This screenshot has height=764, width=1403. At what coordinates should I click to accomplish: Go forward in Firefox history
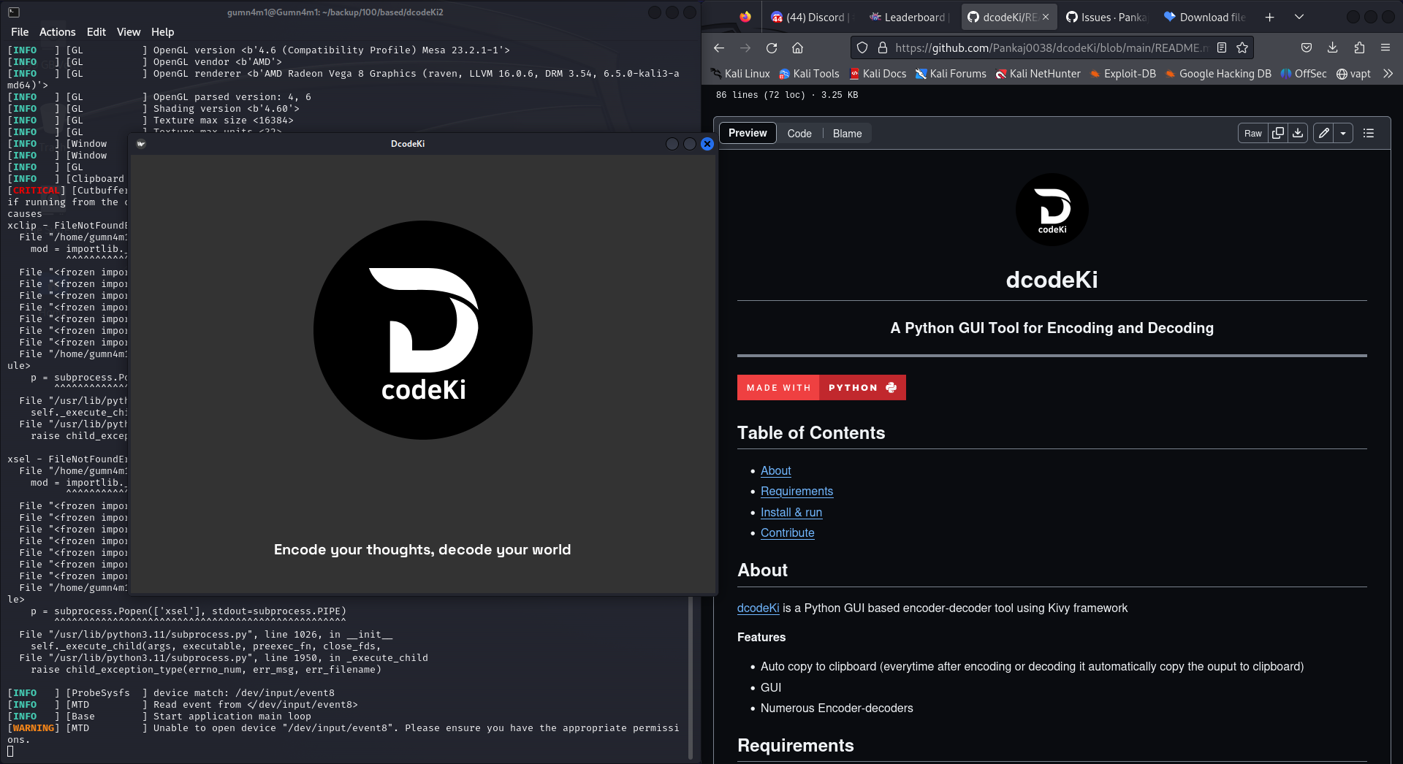(745, 48)
